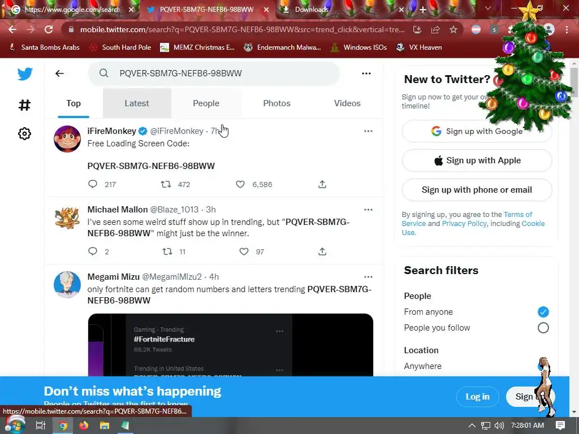Open Megami Mizu profile avatar

(67, 285)
